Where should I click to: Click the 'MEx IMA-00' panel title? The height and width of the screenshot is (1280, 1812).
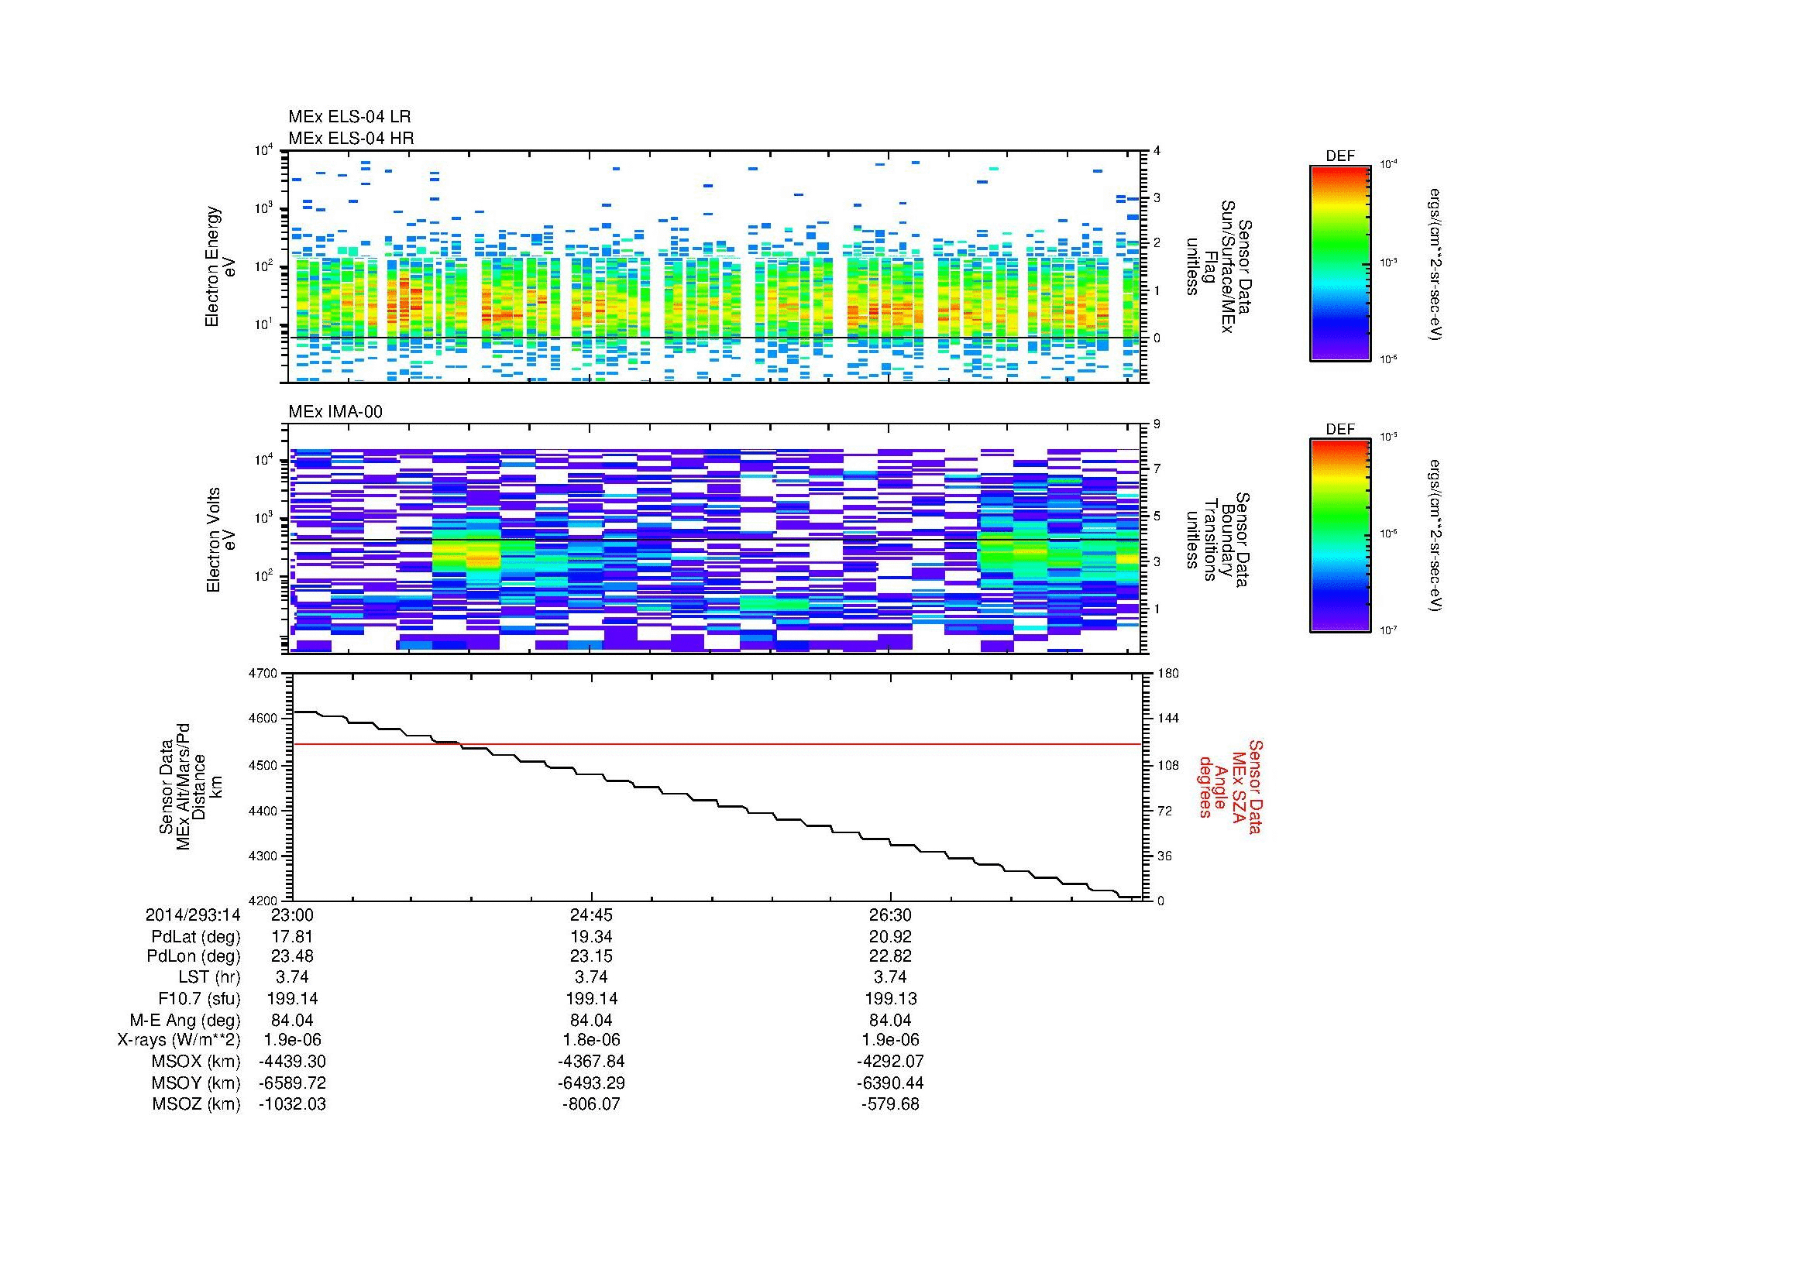click(335, 412)
